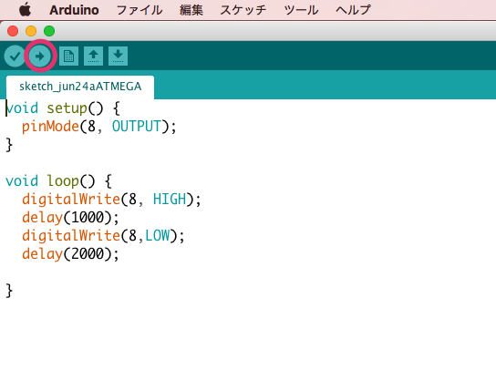
Task: Upload the sketch with the arrow button
Action: (40, 56)
